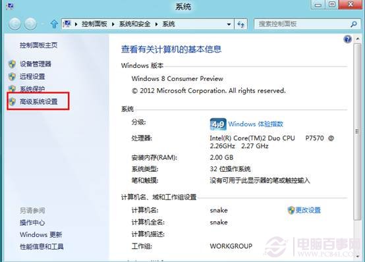
Task: Select the 控制面板 breadcrumb
Action: click(x=94, y=24)
